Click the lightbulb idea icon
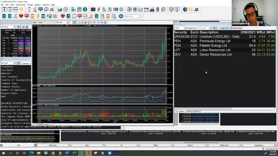 pyautogui.click(x=91, y=16)
